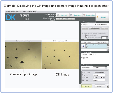Select the Positions ON radio button
Image resolution: width=113 pixels, height=93 pixels.
point(94,78)
